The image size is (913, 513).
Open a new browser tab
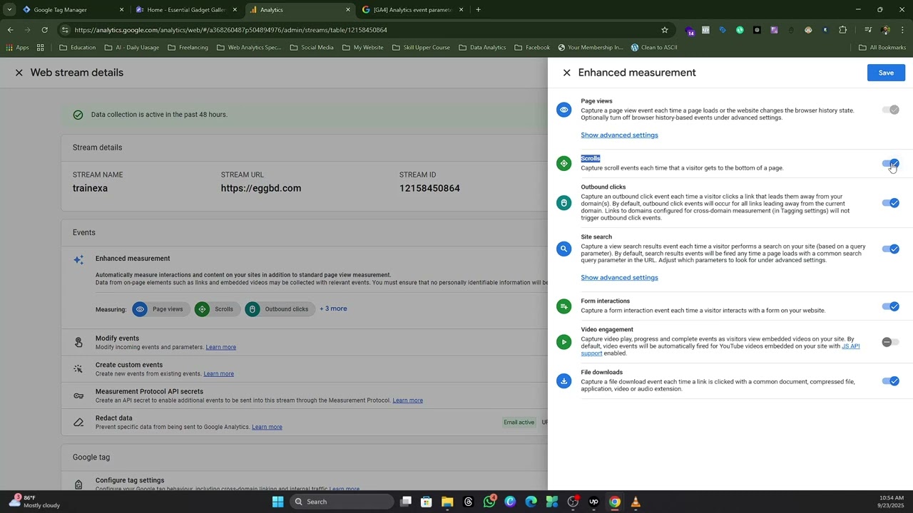[478, 10]
